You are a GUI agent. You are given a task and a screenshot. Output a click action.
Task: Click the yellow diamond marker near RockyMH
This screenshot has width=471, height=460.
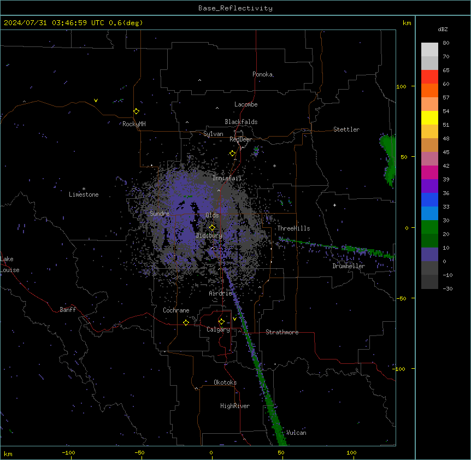137,111
